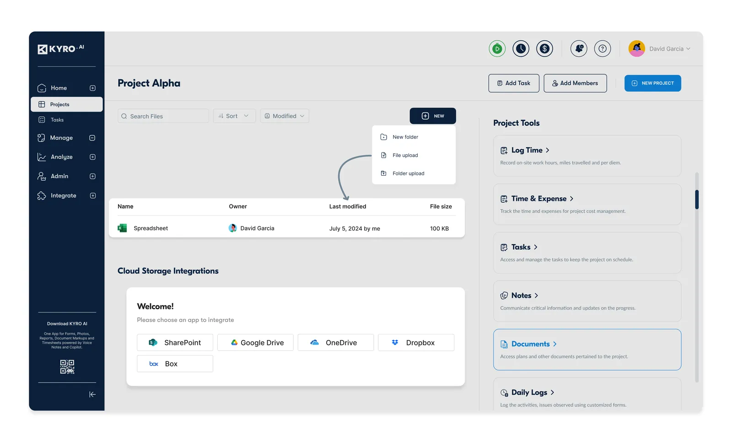
Task: Integrate with Google Drive
Action: (255, 342)
